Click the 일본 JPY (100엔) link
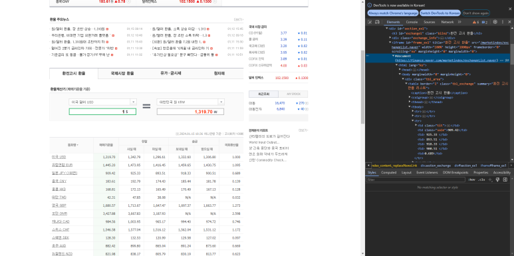Screen dimensions: 514x256 [64, 173]
